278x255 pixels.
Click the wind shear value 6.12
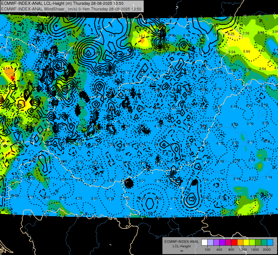tap(264, 87)
